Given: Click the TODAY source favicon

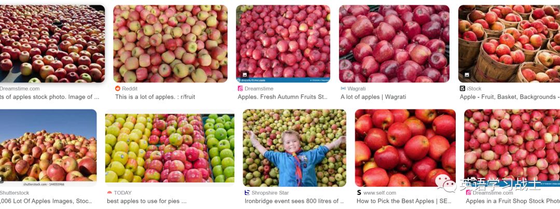Looking at the screenshot, I should click(x=109, y=192).
